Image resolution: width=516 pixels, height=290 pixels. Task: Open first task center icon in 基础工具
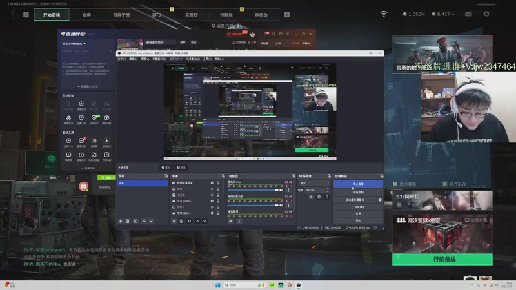pos(68,140)
